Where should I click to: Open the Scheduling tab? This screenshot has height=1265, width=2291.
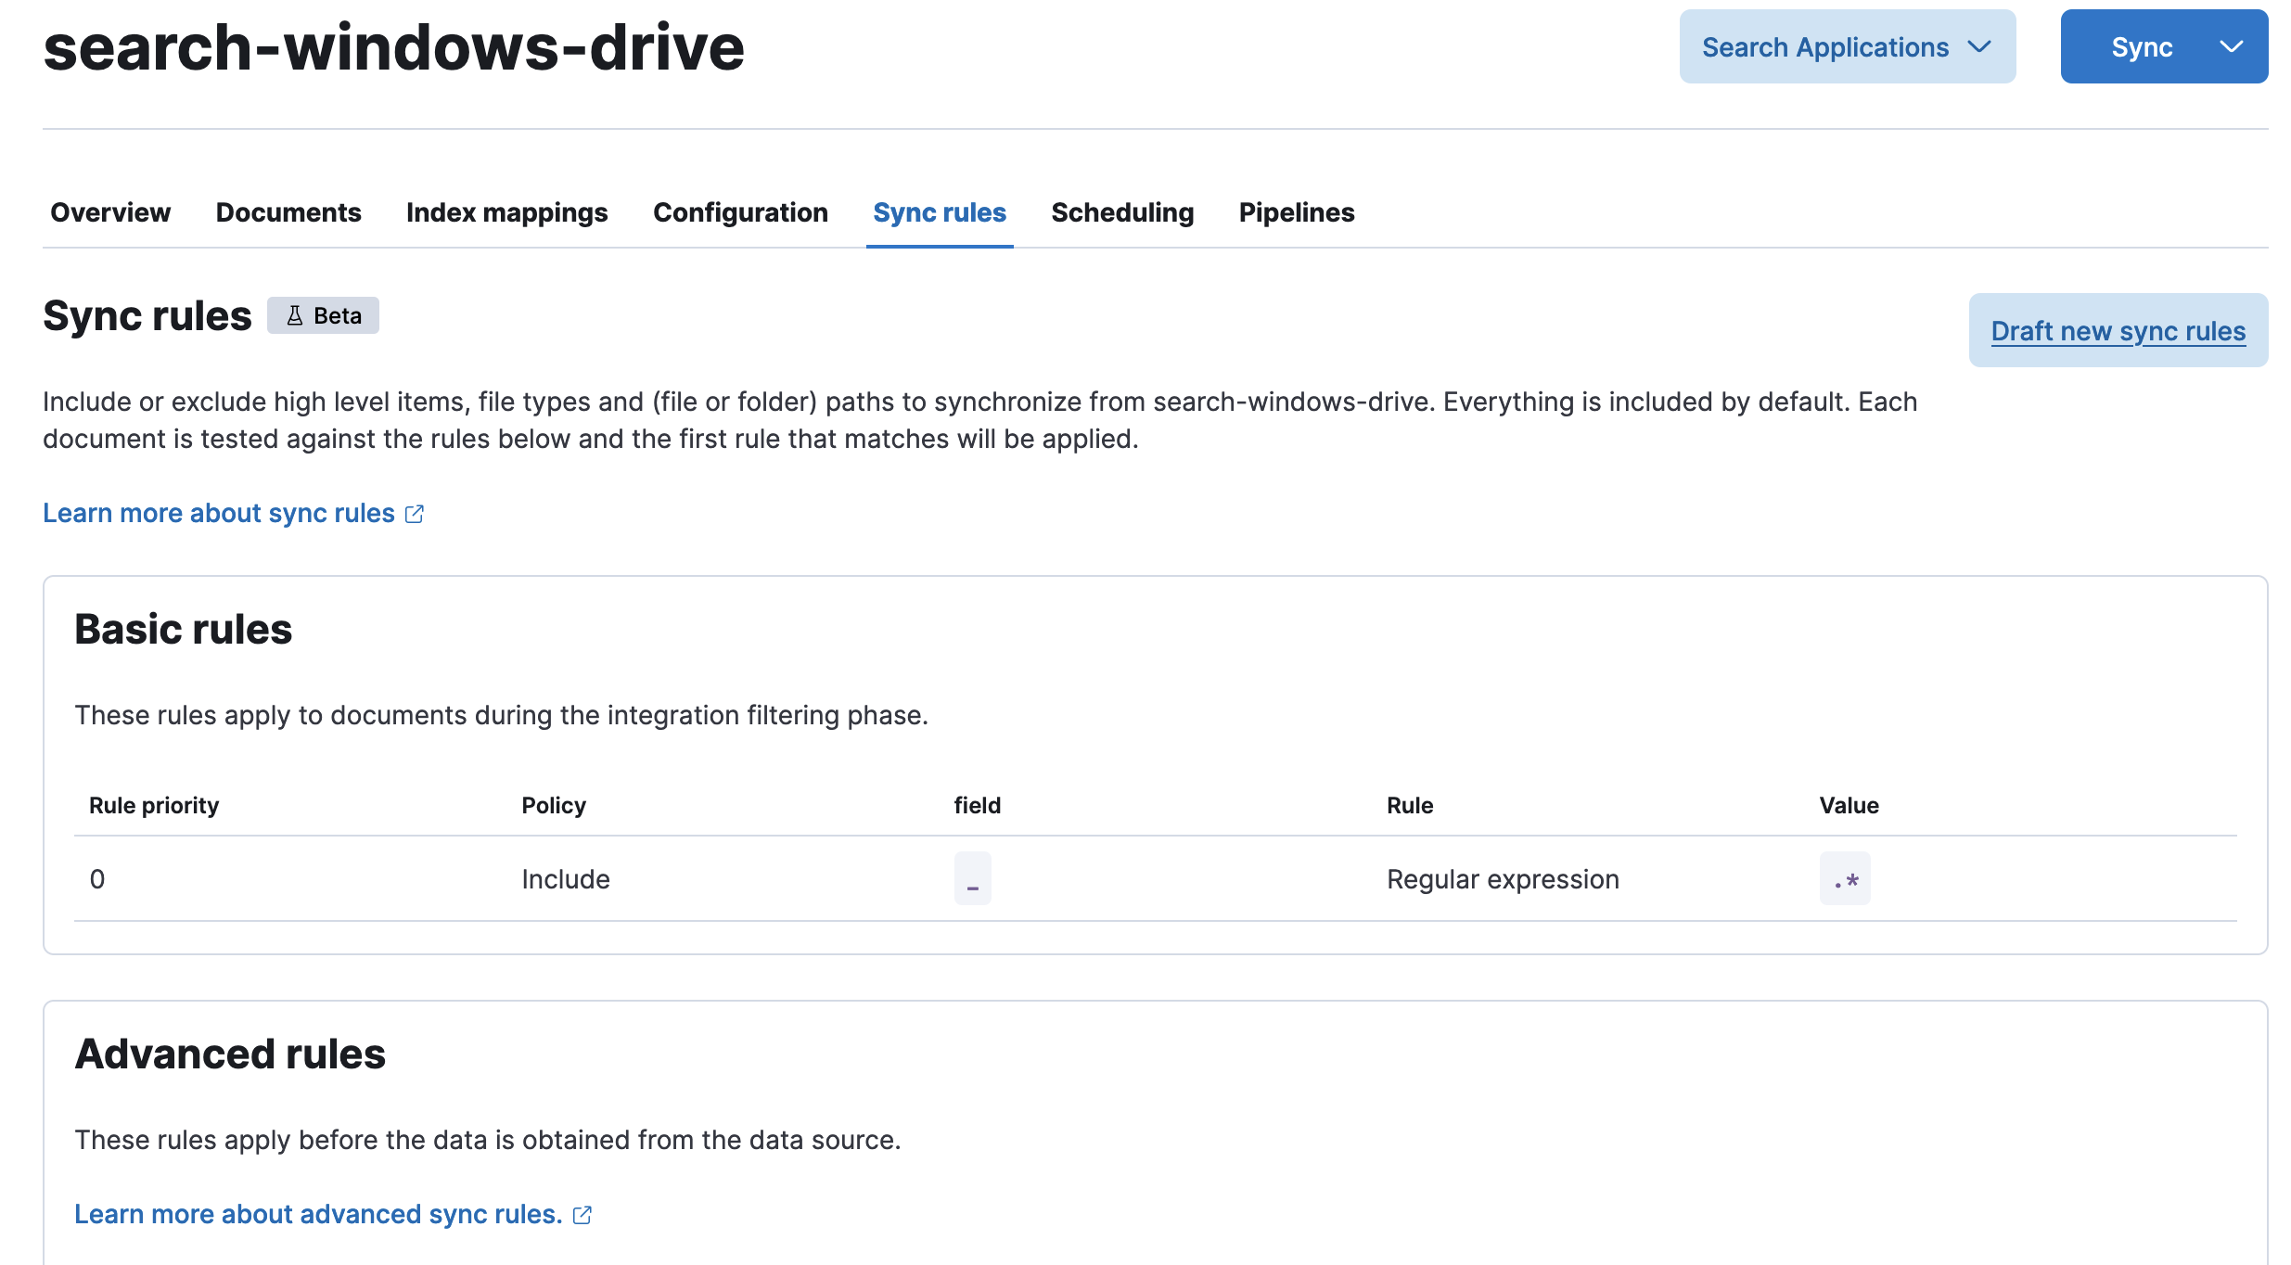pyautogui.click(x=1122, y=212)
